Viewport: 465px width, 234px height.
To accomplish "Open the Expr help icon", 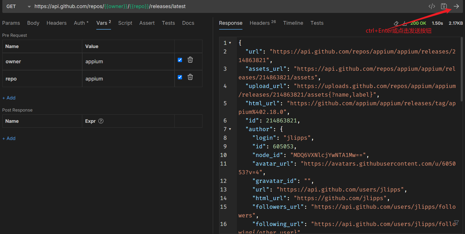I will [x=101, y=121].
